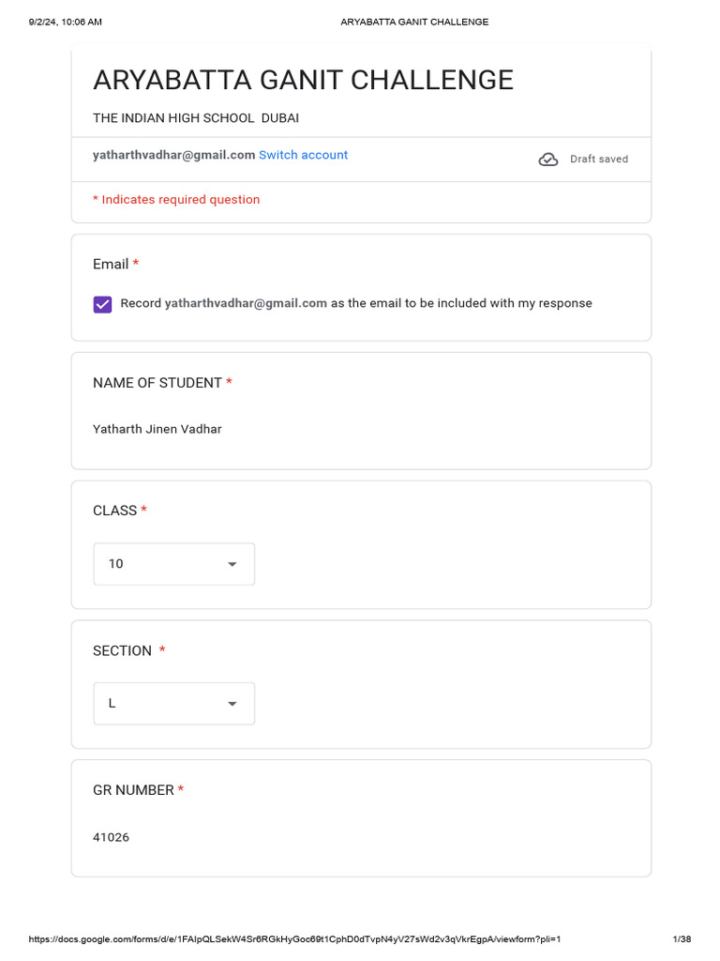Click the Switch account link
720x961 pixels.
tap(303, 155)
